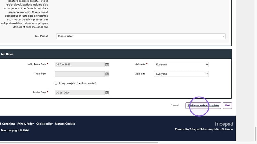Screen dimensions: 257x144
Task: Go to the Next step
Action: point(227,105)
